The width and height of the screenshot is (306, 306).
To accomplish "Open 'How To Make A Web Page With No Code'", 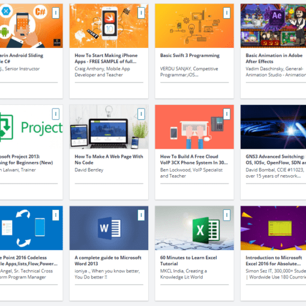I will (109, 160).
